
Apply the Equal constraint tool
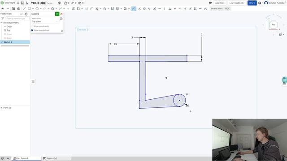pyautogui.click(x=175, y=8)
